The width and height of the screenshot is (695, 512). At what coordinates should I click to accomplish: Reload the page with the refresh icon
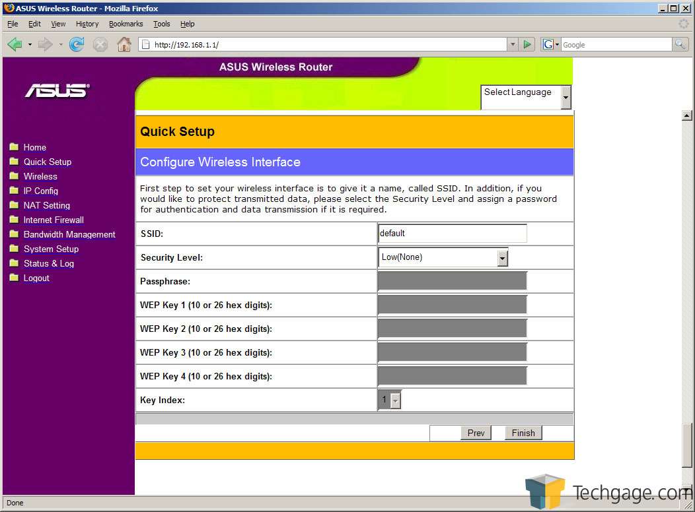pos(77,44)
